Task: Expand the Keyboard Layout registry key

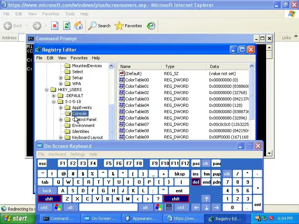Action: click(61, 137)
